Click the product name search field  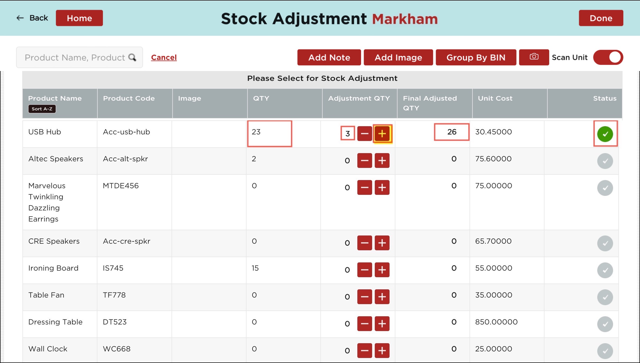click(x=75, y=57)
